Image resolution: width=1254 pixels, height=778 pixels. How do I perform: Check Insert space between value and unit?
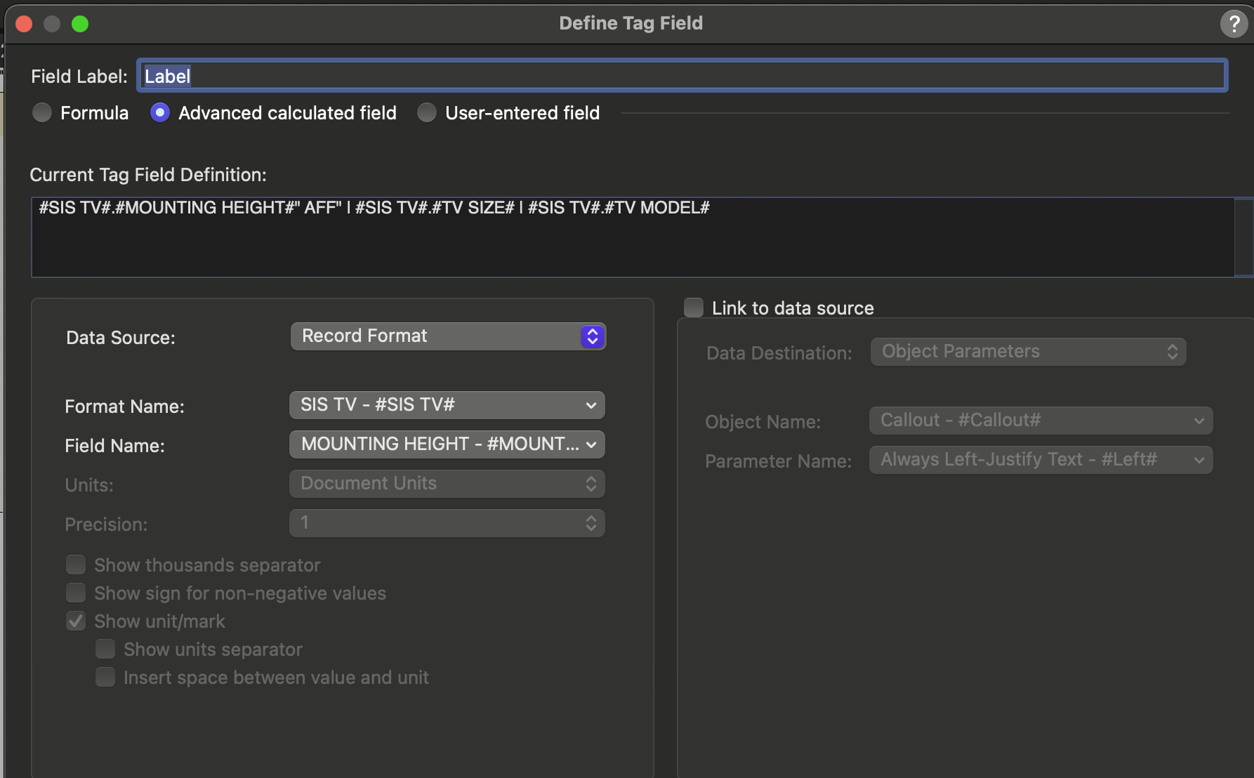tap(105, 678)
